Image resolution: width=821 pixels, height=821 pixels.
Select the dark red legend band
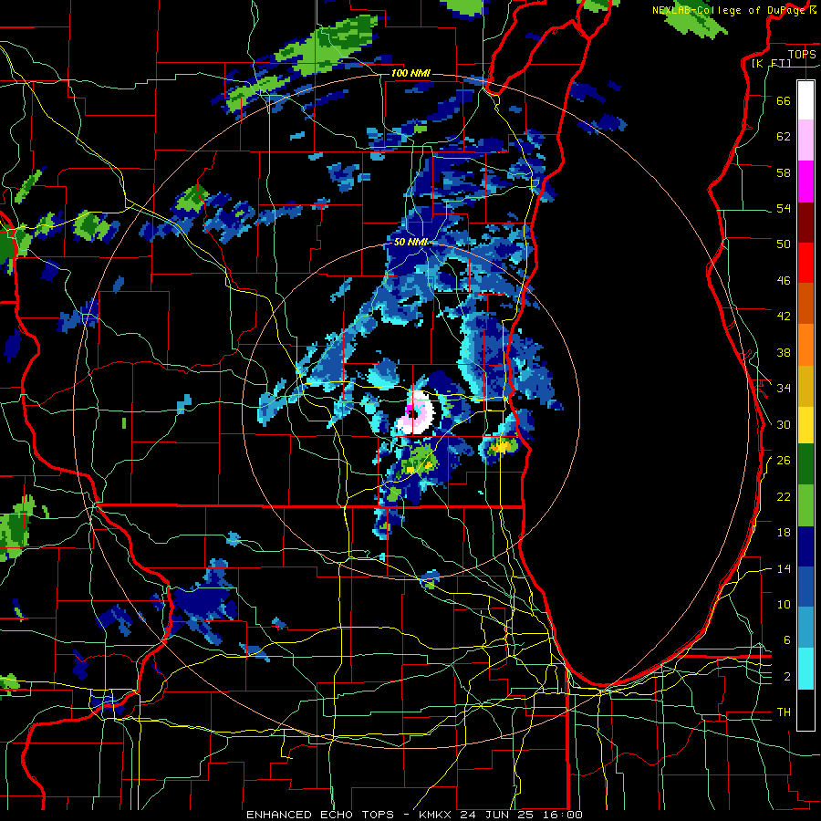(805, 223)
